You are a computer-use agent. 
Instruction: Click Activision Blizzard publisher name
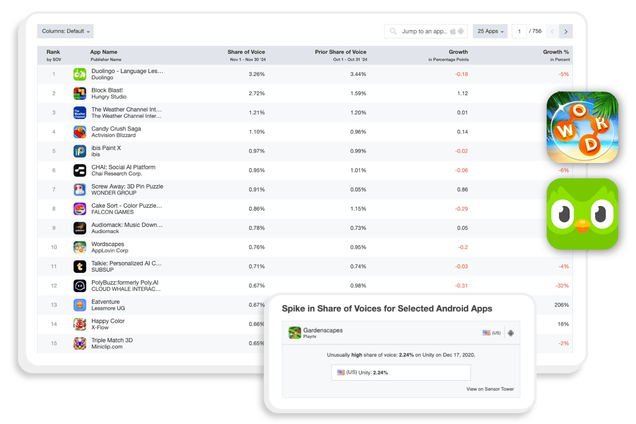coord(114,135)
